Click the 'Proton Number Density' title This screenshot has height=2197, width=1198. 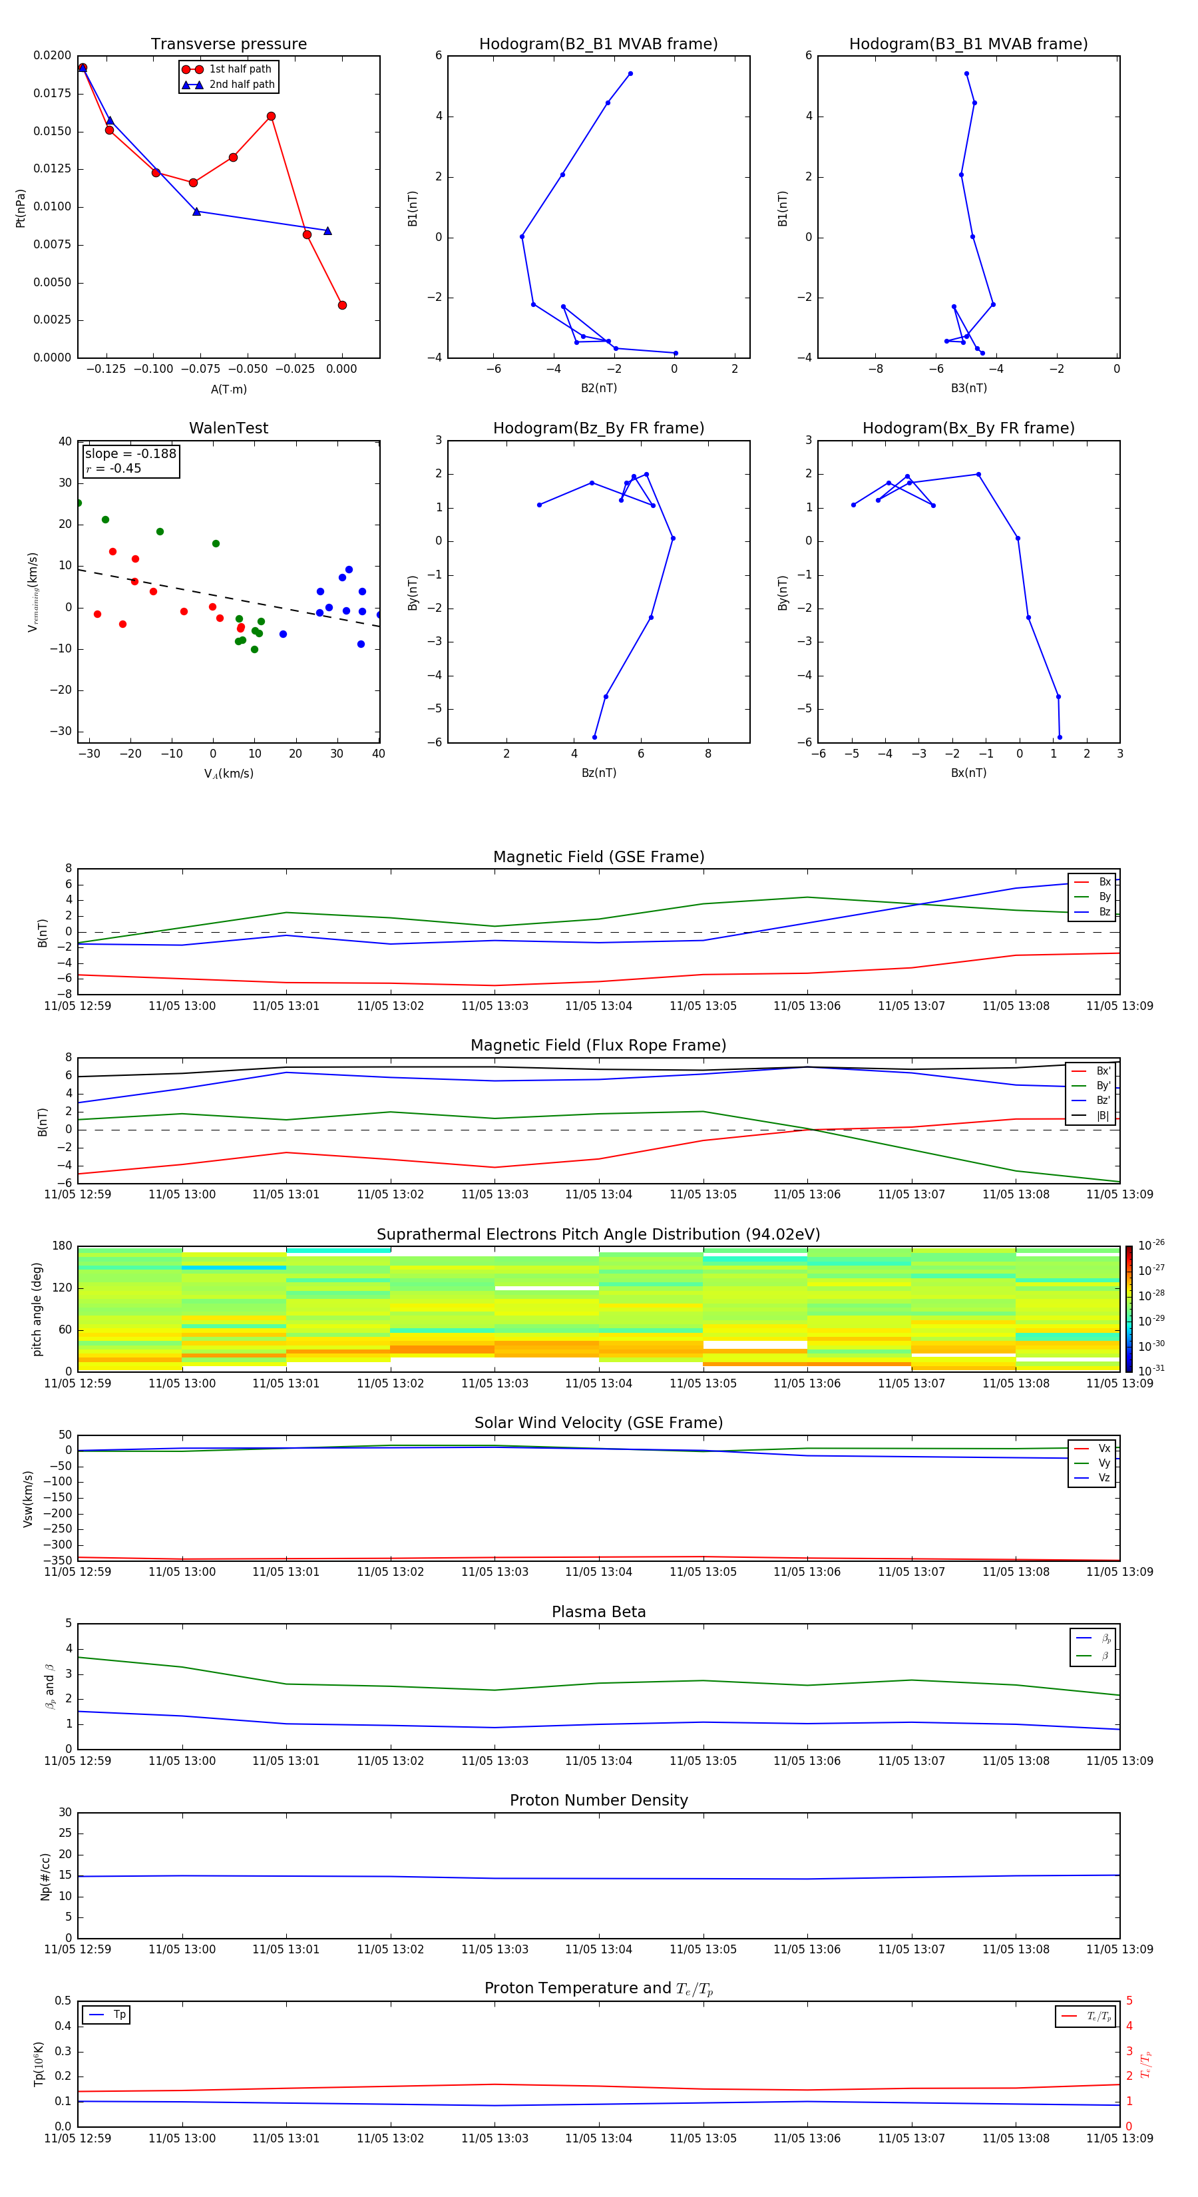[598, 1800]
